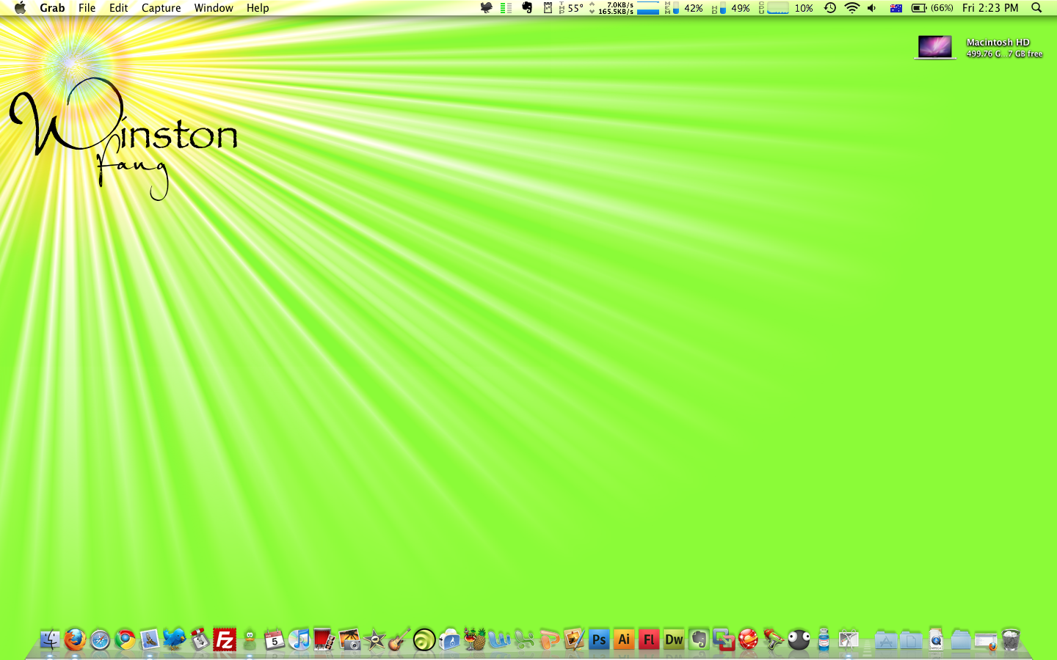The width and height of the screenshot is (1057, 660).
Task: Open the blue medicine bottle app
Action: click(824, 639)
